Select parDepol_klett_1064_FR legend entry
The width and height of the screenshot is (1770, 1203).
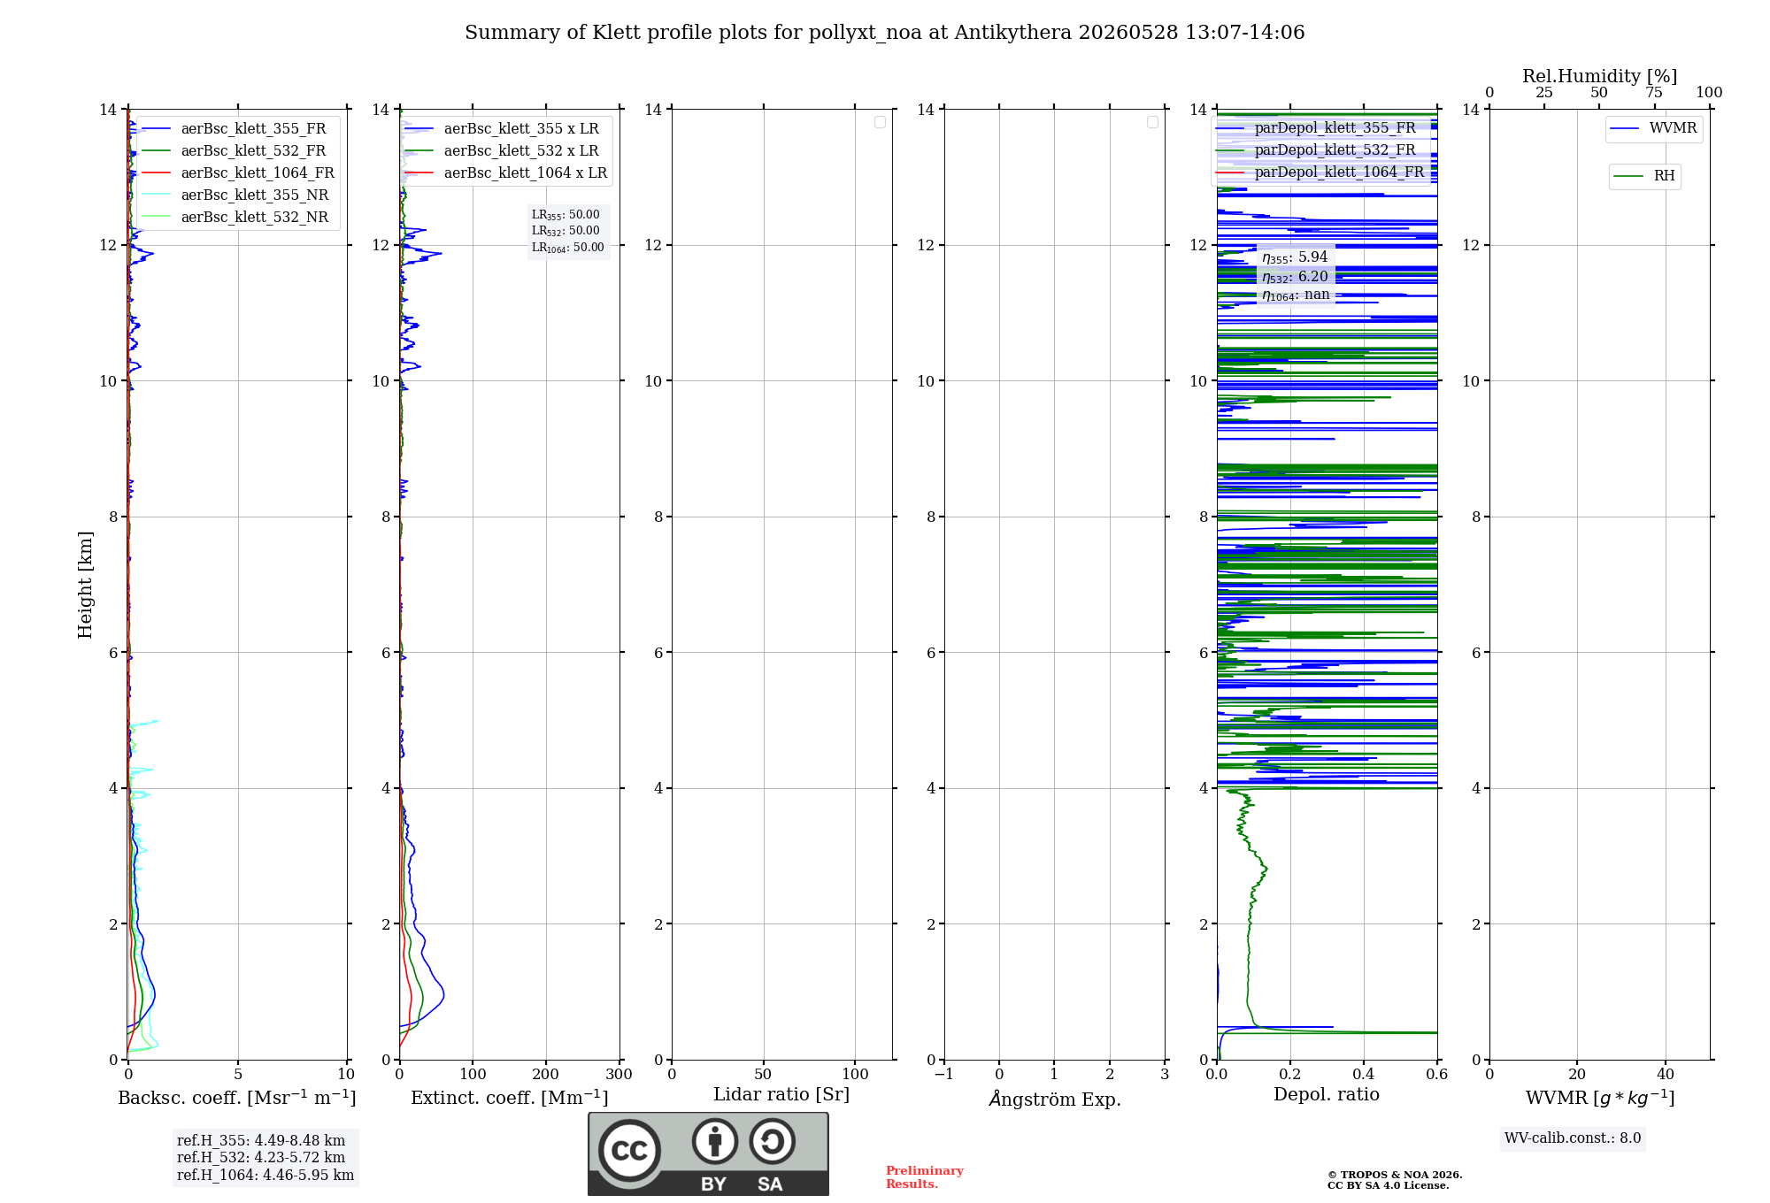pos(1320,172)
